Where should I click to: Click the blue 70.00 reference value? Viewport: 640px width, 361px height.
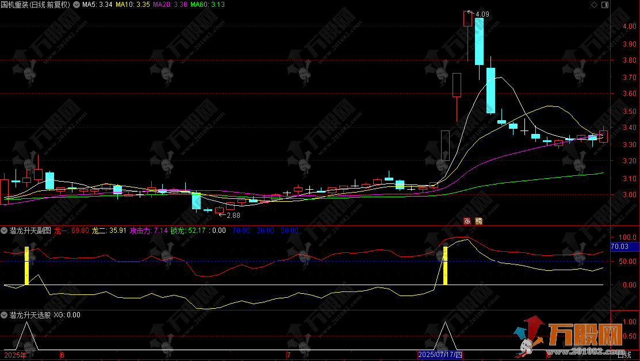[x=241, y=231]
